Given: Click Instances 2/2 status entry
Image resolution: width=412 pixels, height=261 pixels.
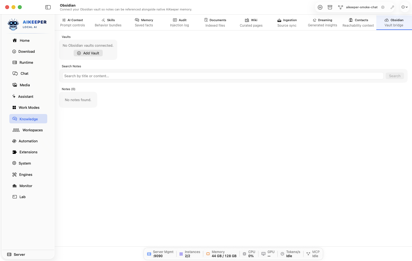Looking at the screenshot, I should (190, 254).
